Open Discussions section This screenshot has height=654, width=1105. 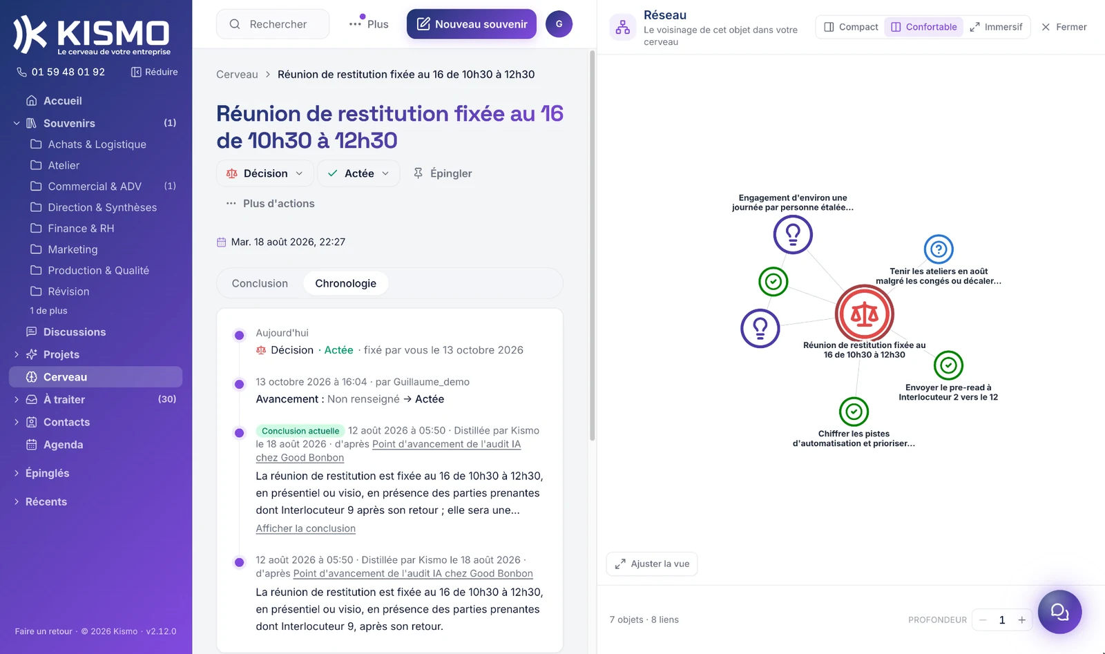coord(75,332)
